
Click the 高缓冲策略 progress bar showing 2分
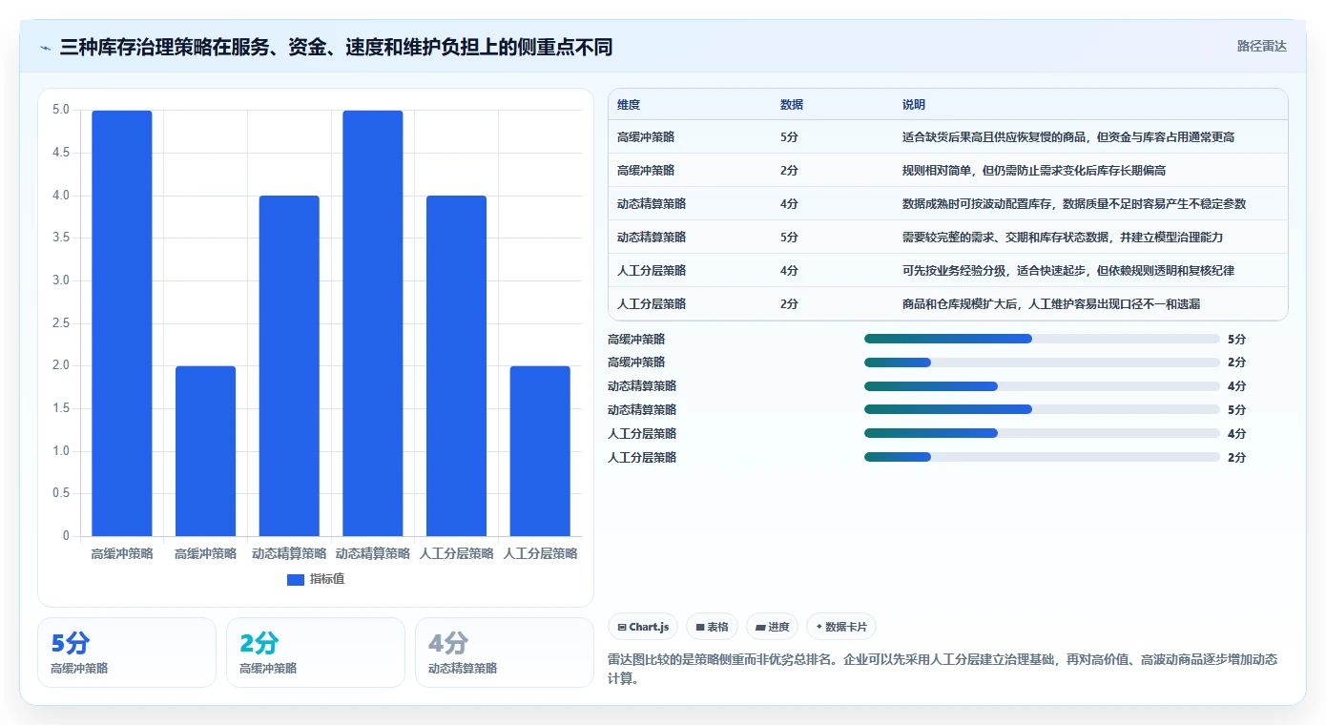click(x=1042, y=362)
